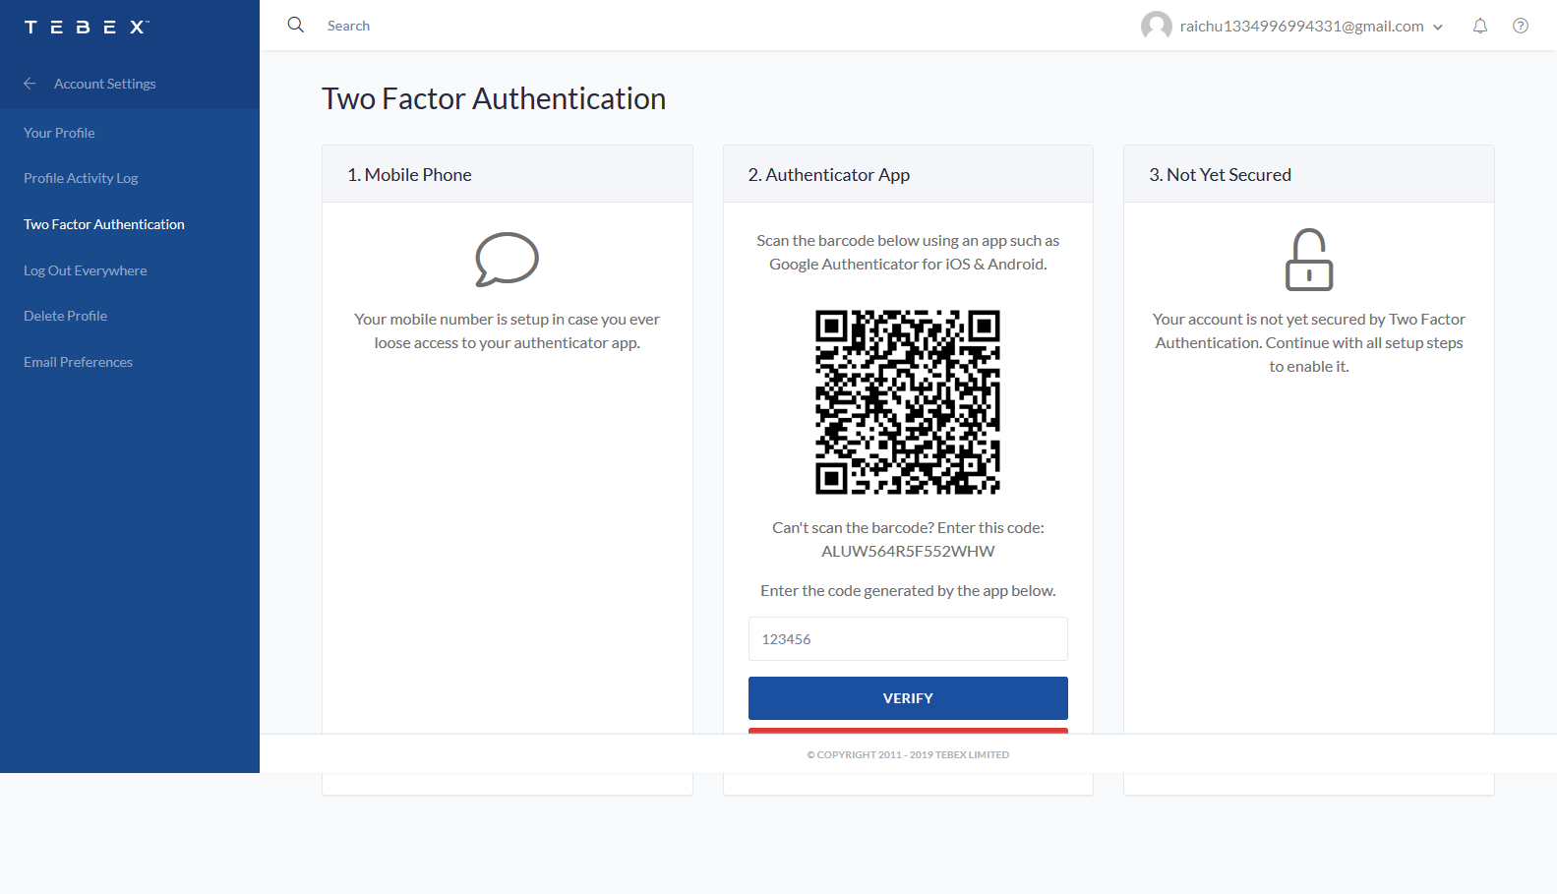Click the speech bubble icon in Mobile Phone card
This screenshot has width=1557, height=894.
point(507,260)
